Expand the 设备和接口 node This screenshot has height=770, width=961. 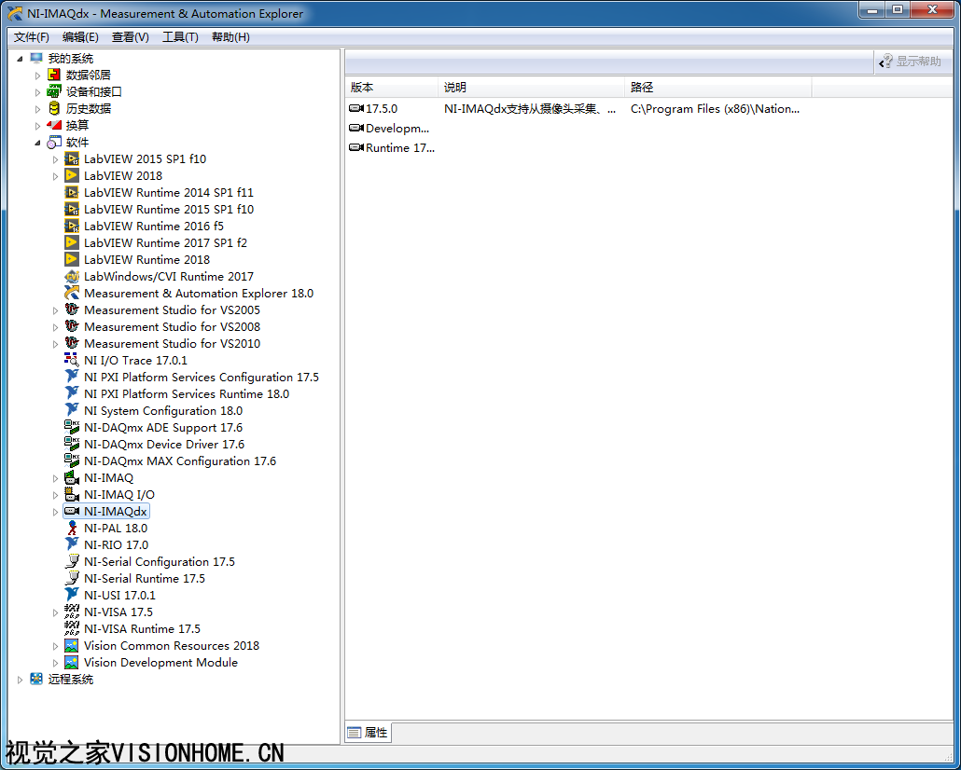click(38, 92)
